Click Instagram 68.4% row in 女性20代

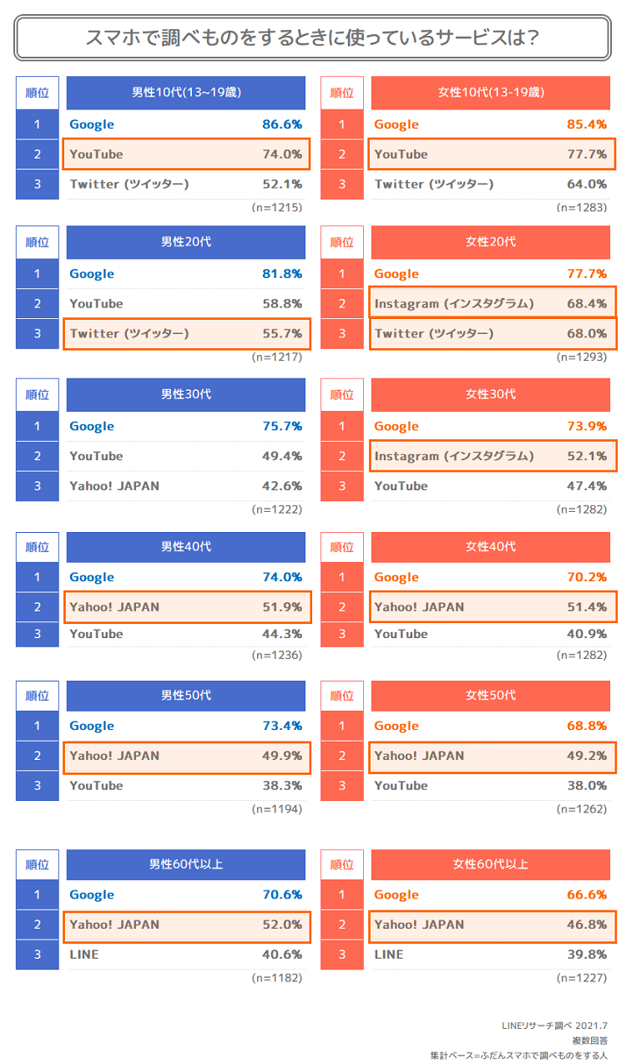coord(492,303)
